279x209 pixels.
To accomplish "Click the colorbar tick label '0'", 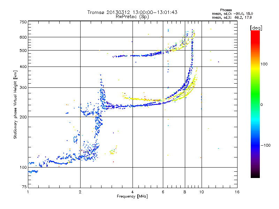I will pos(262,105).
